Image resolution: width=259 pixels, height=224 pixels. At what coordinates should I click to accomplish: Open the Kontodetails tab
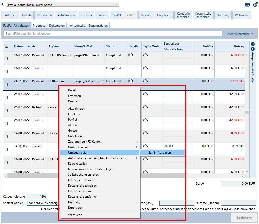(77, 25)
